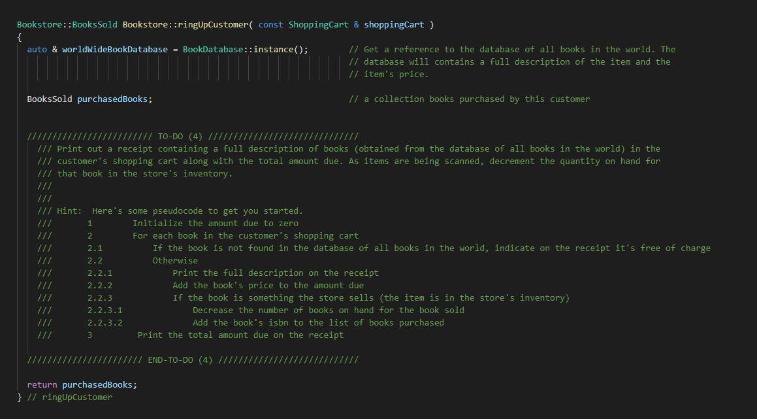Click the 'Print out a receipt containing' comment line
Image resolution: width=757 pixels, height=419 pixels.
click(x=349, y=149)
